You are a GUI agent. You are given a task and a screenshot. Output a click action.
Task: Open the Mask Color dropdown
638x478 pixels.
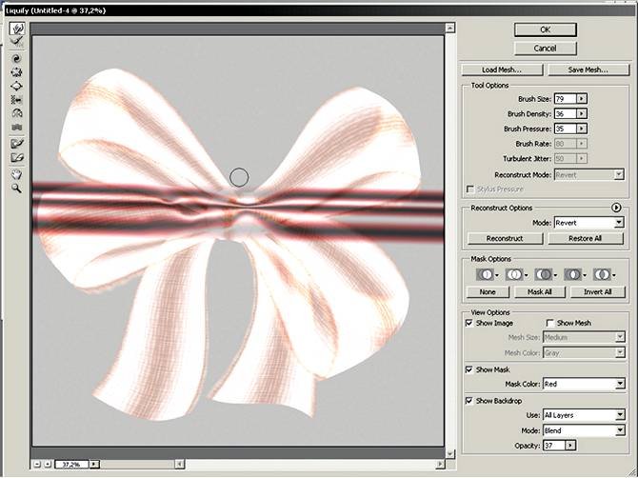tap(581, 384)
